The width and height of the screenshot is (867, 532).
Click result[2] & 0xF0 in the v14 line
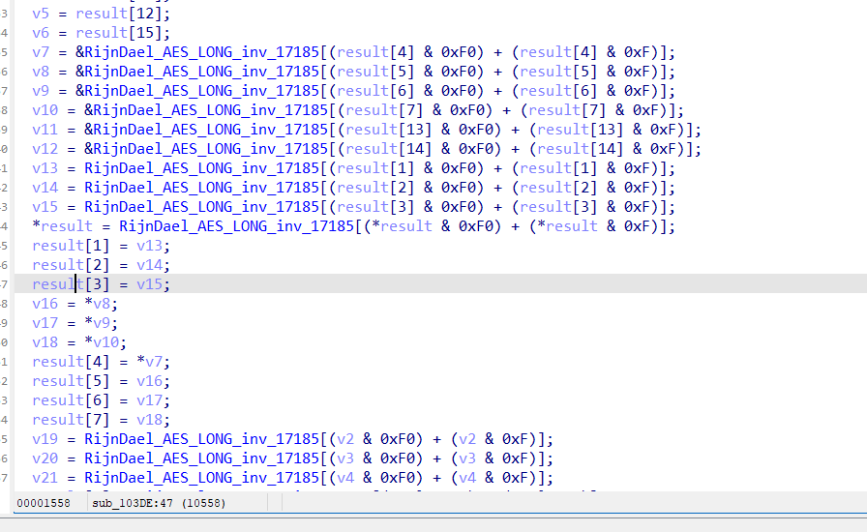click(406, 188)
